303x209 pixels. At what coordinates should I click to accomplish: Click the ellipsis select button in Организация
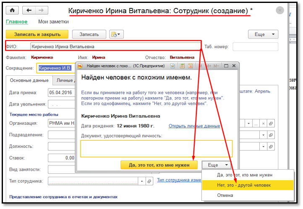coord(256,124)
